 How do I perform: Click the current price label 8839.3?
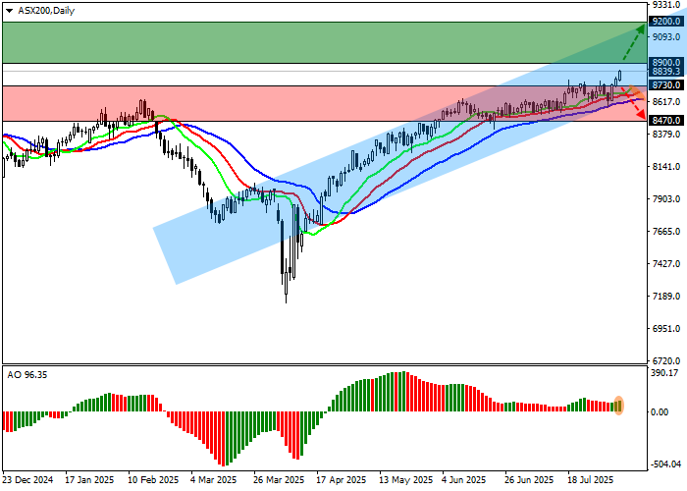point(666,72)
